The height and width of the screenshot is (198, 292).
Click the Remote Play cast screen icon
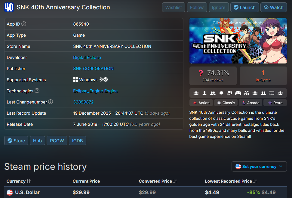pyautogui.click(x=272, y=93)
